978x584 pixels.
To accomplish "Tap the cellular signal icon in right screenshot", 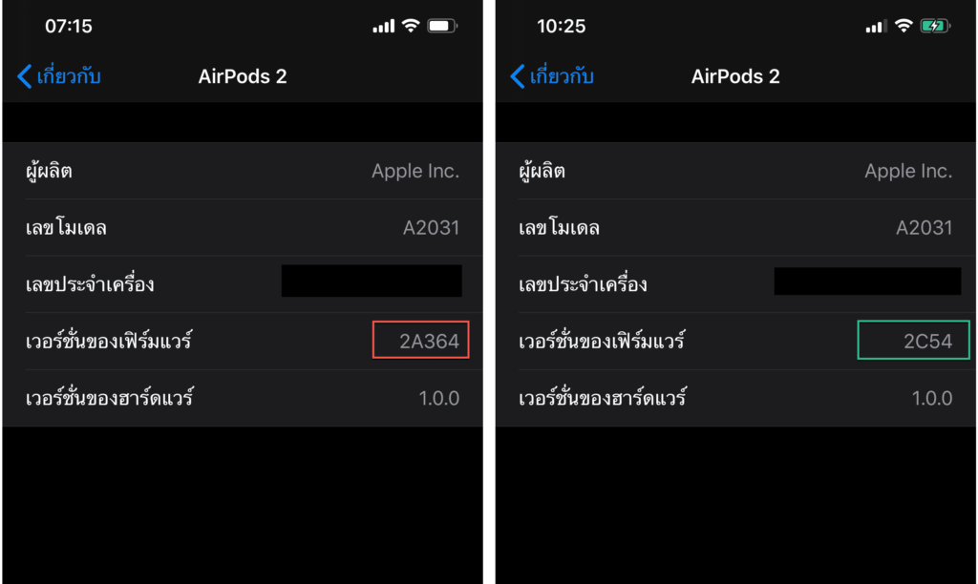I will pos(875,26).
